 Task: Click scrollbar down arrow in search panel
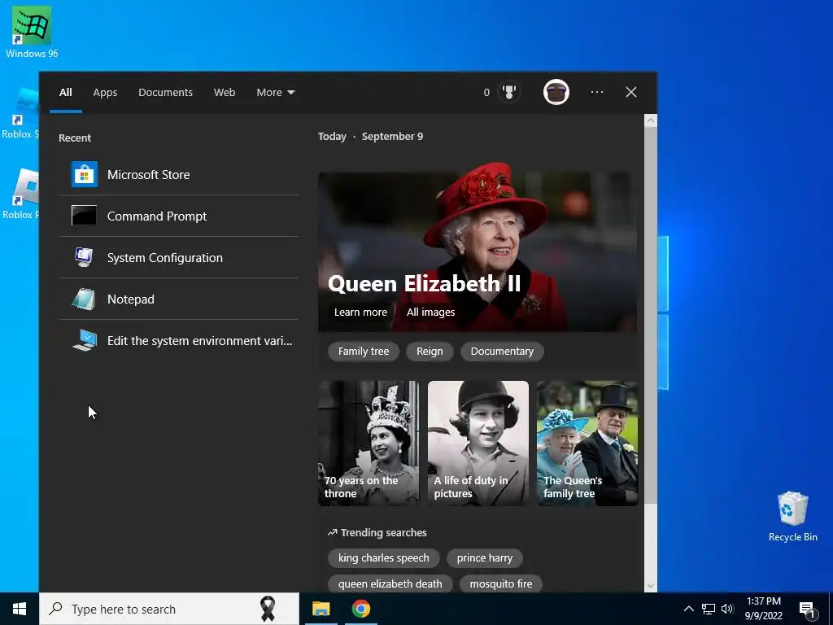coord(650,586)
